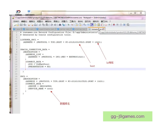This screenshot has width=155, height=124.
Task: Select the tnsnames.ora tab
Action: (x=96, y=29)
